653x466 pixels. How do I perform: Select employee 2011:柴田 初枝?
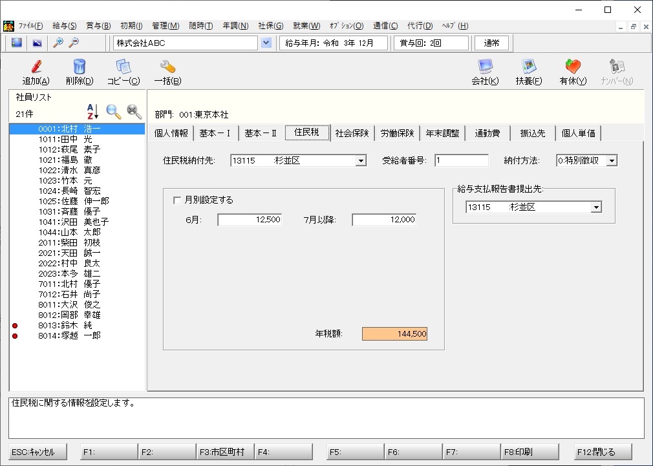coord(77,243)
